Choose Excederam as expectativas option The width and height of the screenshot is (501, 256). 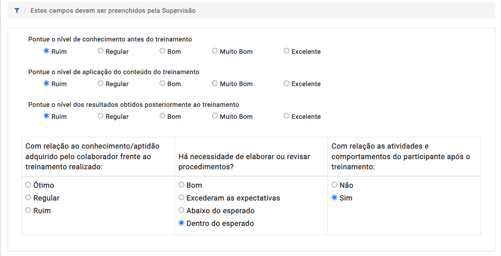click(x=182, y=198)
